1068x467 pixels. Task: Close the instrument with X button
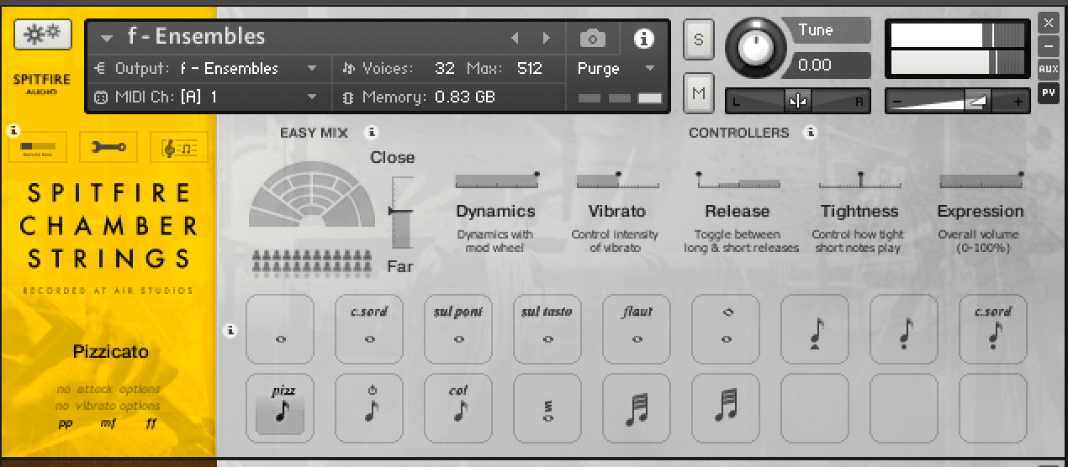pos(1049,22)
